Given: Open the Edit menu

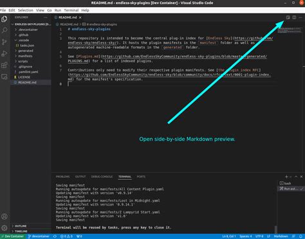Looking at the screenshot, I should pyautogui.click(x=12, y=10).
